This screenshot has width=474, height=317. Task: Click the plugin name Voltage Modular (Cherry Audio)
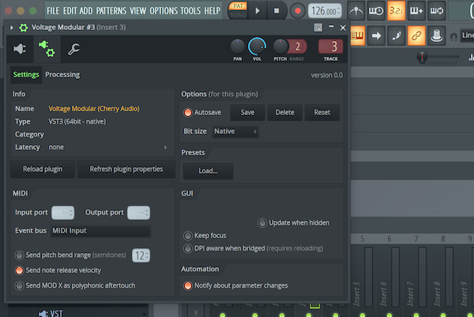point(94,109)
